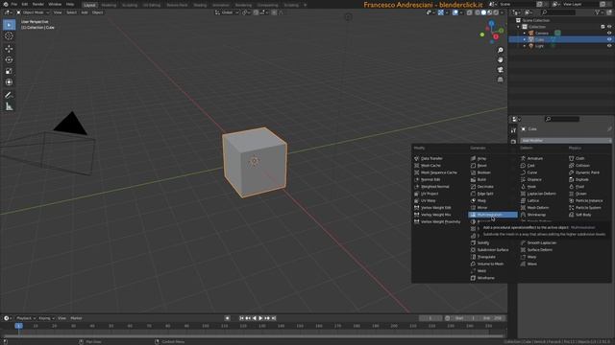Select the Transform tool

[x=9, y=82]
